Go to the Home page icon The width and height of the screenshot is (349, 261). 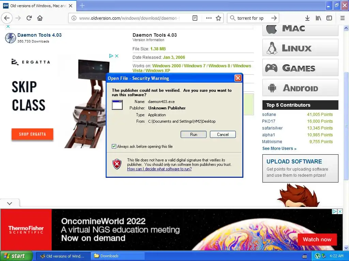pos(40,18)
